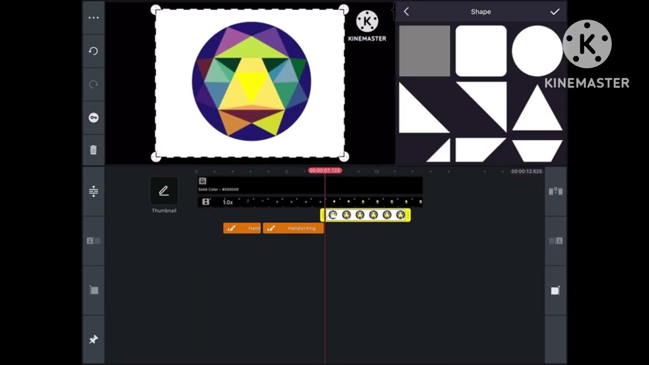Image resolution: width=649 pixels, height=365 pixels.
Task: Select the circle shape
Action: coord(537,51)
